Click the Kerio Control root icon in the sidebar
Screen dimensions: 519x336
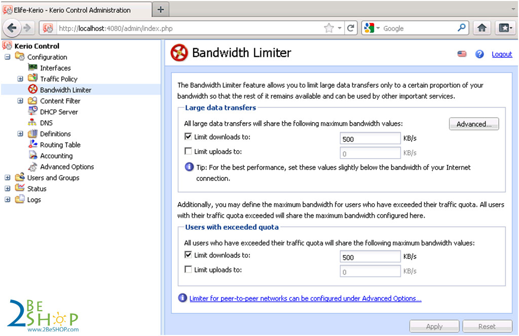point(7,46)
